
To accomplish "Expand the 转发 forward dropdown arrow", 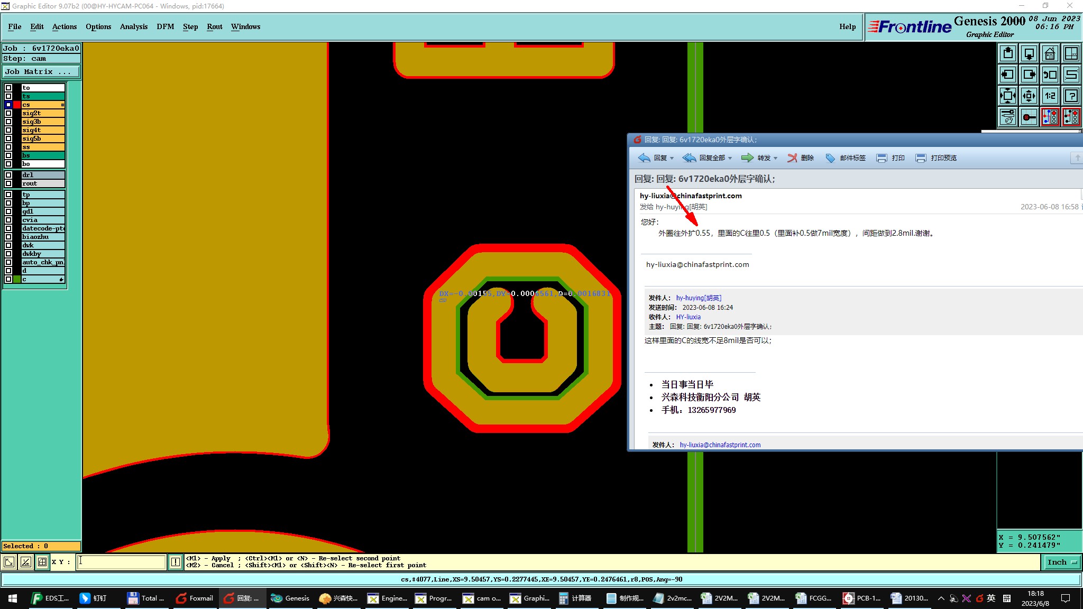I will tap(775, 158).
